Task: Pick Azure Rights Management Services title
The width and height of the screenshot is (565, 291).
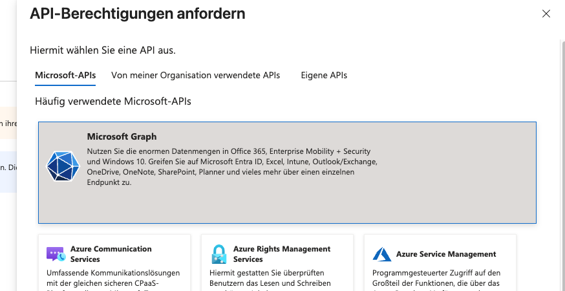Action: [281, 253]
